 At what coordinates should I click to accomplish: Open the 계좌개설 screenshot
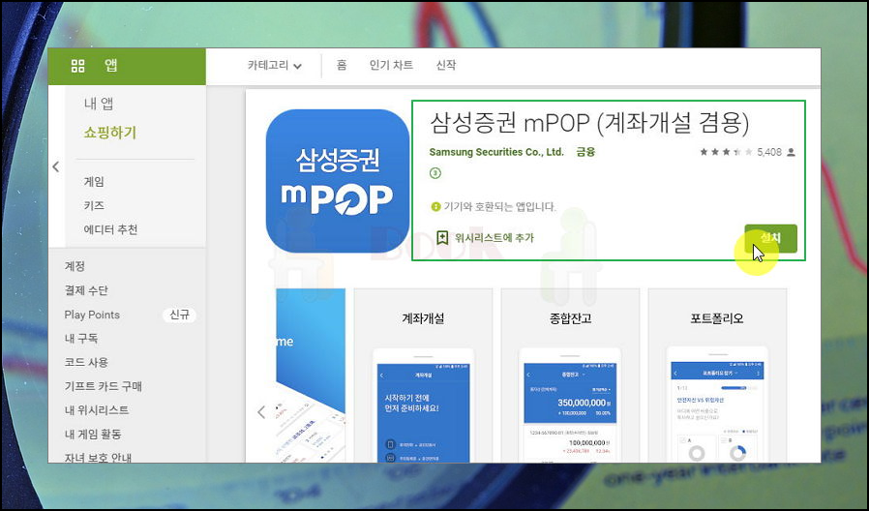click(x=423, y=376)
